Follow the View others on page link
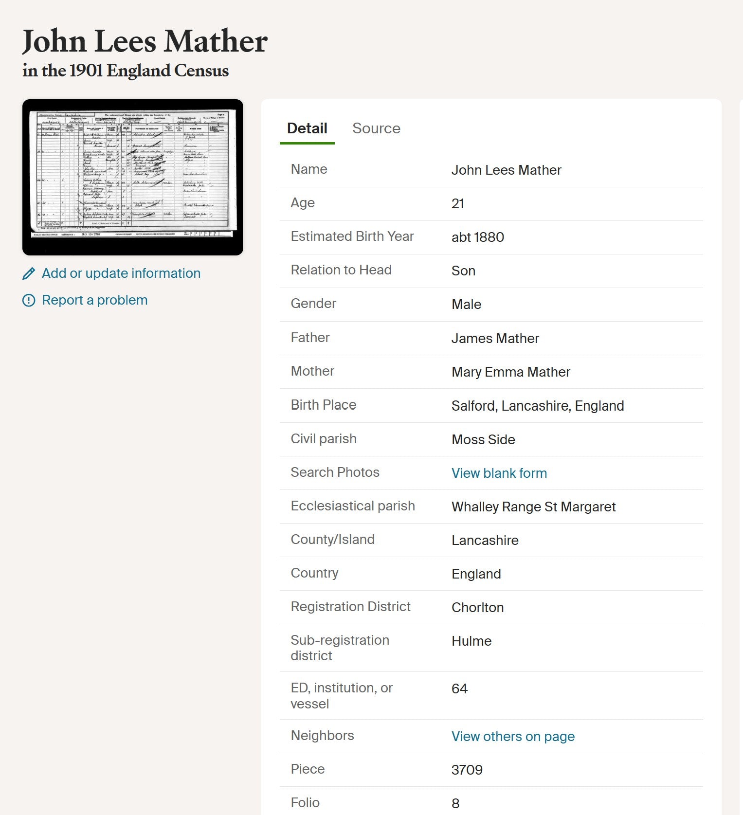743x815 pixels. [x=513, y=737]
